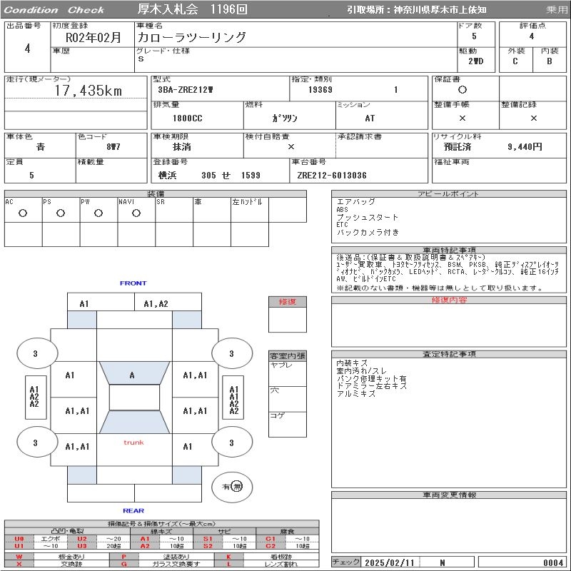Click the AC equipment circle mark
This screenshot has width=571, height=571.
click(23, 213)
